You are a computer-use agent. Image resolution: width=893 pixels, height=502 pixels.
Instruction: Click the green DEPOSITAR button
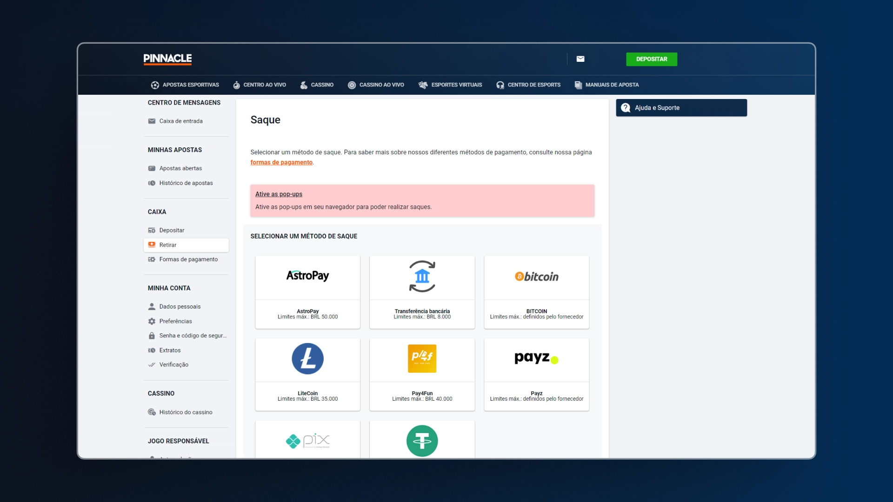click(x=652, y=59)
